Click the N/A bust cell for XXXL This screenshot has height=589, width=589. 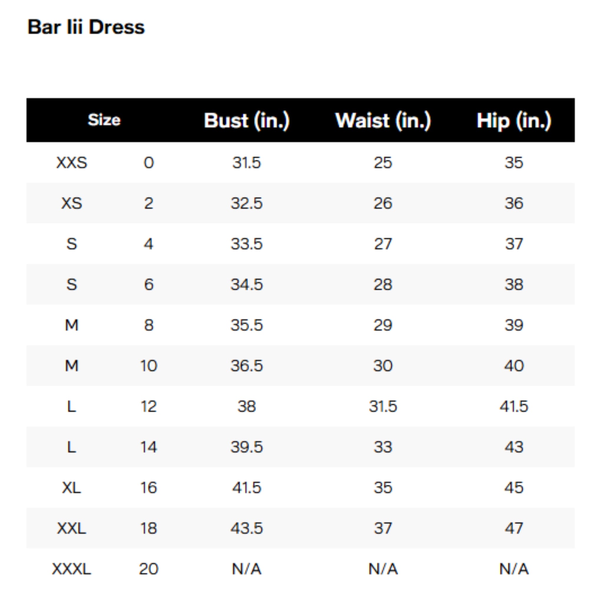tap(246, 569)
